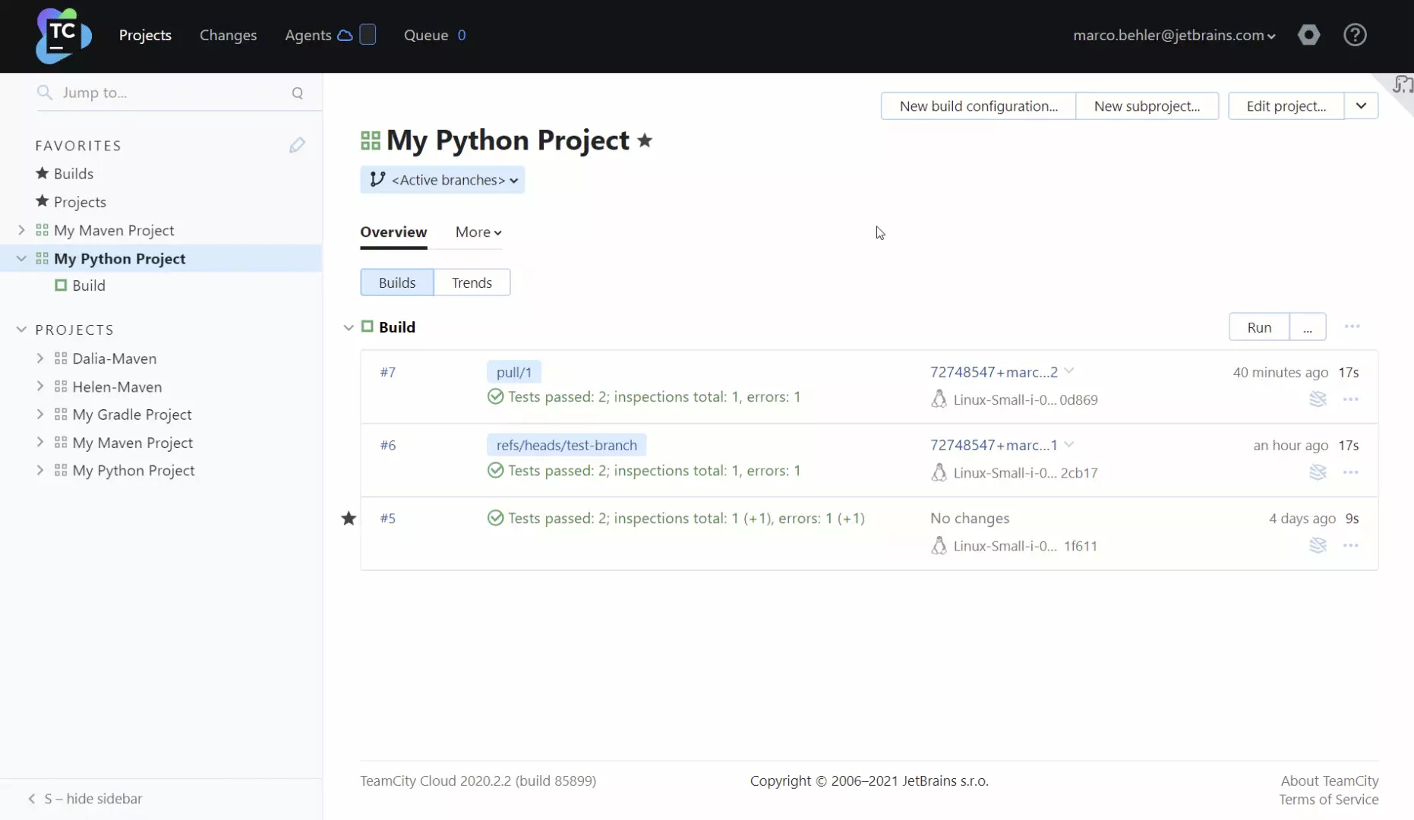Toggle the favorite star on build #5
The height and width of the screenshot is (820, 1414).
click(x=349, y=519)
